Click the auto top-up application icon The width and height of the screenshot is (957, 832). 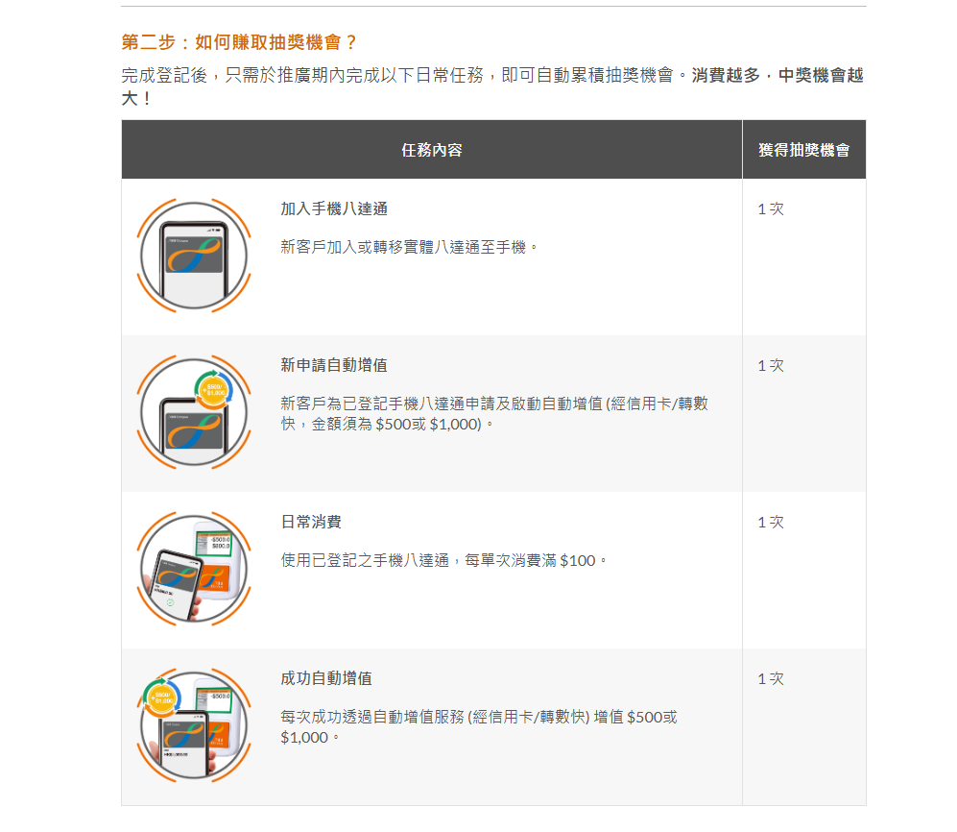click(194, 412)
